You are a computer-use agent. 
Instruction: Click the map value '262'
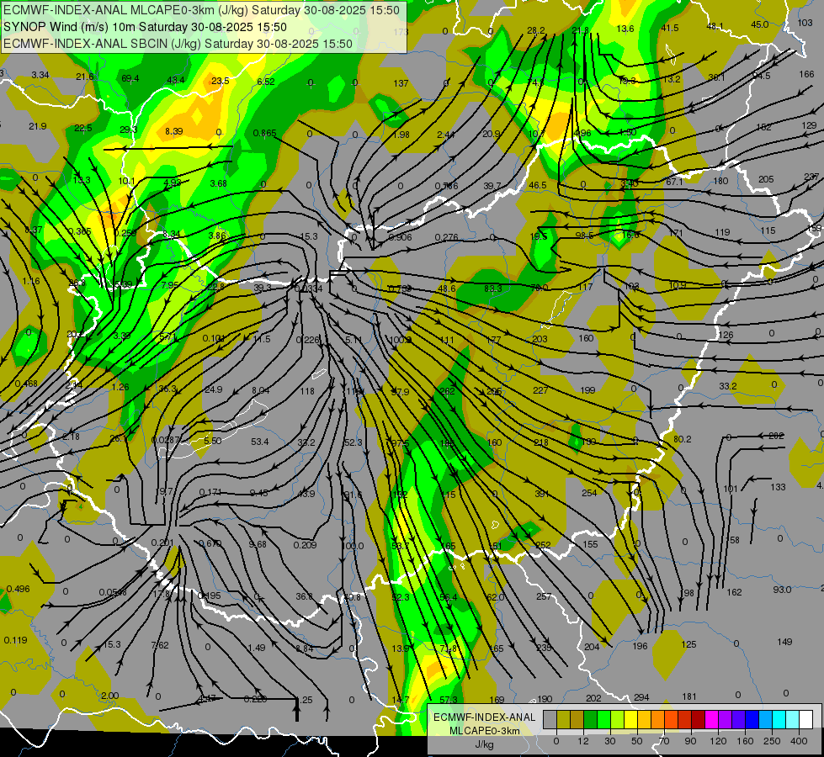tap(447, 391)
